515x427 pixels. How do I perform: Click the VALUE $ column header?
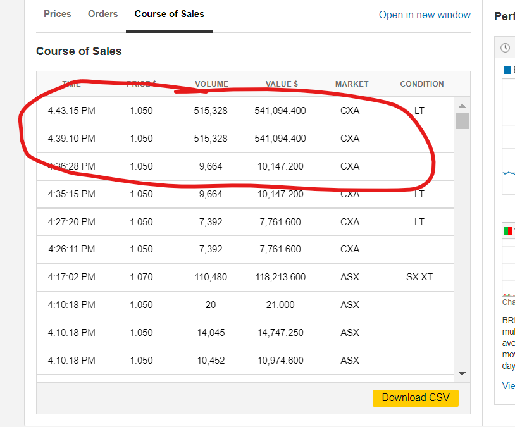click(x=282, y=84)
